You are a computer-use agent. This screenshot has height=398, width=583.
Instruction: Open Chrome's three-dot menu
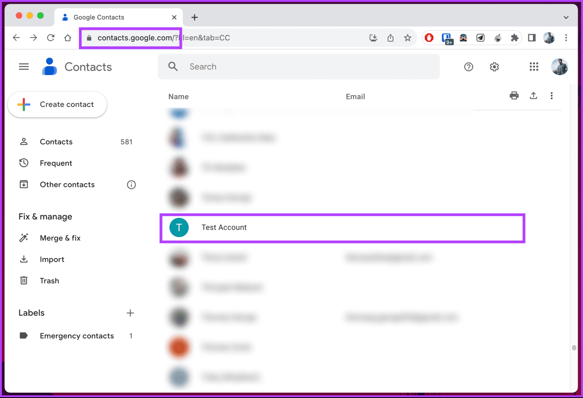[566, 38]
